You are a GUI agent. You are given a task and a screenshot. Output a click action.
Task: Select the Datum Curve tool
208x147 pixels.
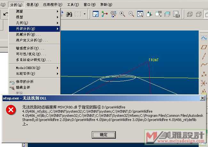pyautogui.click(x=204, y=65)
